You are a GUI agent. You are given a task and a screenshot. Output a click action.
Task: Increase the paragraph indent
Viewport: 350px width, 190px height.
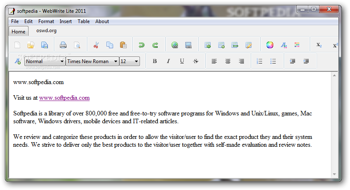[x=306, y=61]
